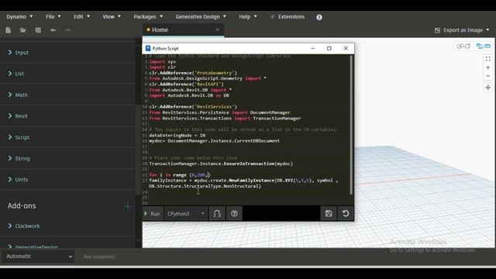Click the 'Run completed' status text

pos(99,257)
